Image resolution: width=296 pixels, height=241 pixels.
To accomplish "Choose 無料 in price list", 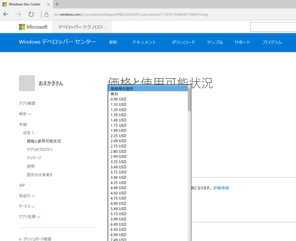I will (x=148, y=94).
